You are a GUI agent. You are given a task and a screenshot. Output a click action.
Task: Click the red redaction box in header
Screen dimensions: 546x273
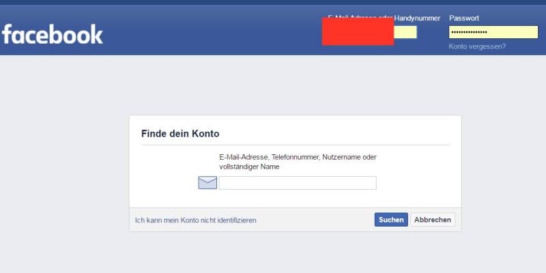click(x=358, y=32)
